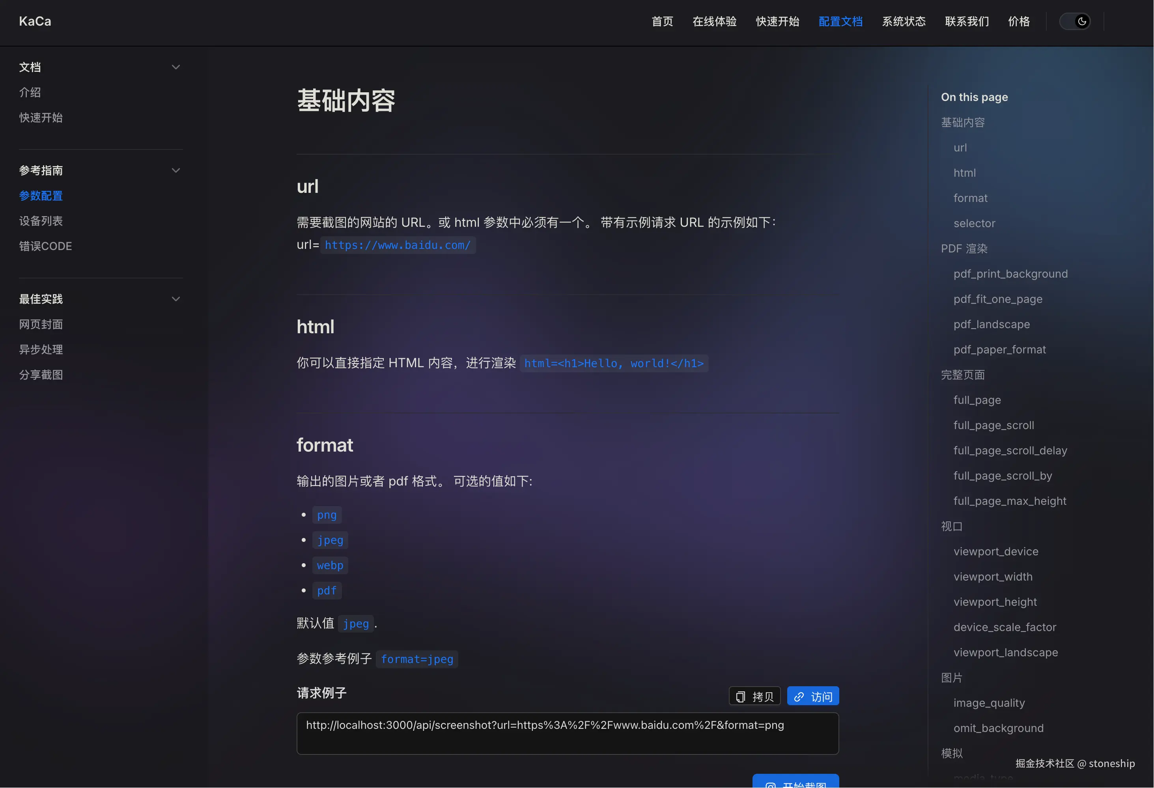Jump to format via On this page
Image resolution: width=1154 pixels, height=788 pixels.
tap(970, 197)
